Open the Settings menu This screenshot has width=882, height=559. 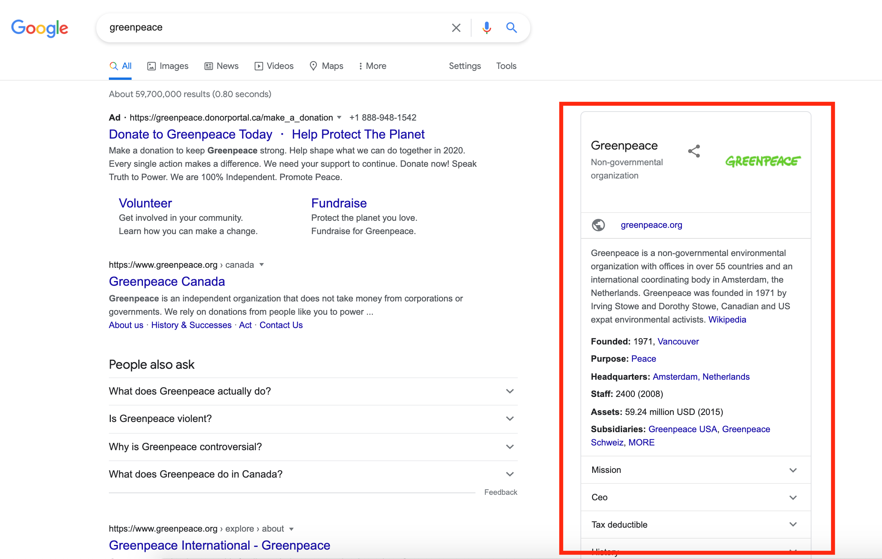(464, 66)
